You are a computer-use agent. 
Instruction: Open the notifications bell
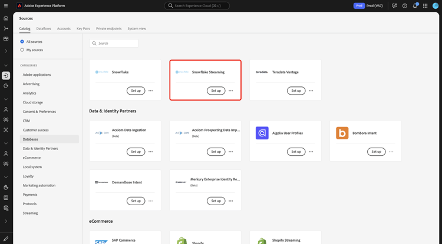pos(415,6)
